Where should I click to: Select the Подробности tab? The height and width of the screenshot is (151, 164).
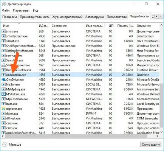click(x=139, y=16)
